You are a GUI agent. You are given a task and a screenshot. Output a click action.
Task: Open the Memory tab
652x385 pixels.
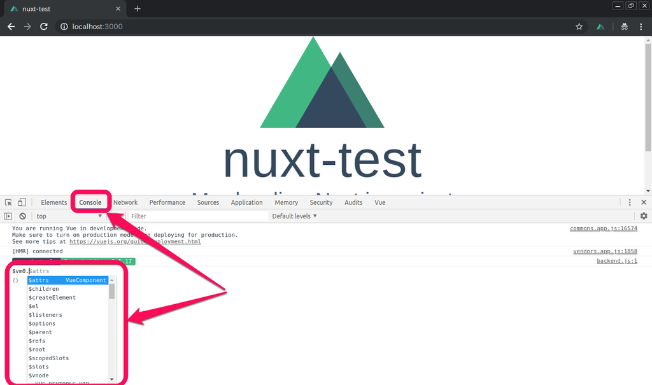(x=286, y=202)
